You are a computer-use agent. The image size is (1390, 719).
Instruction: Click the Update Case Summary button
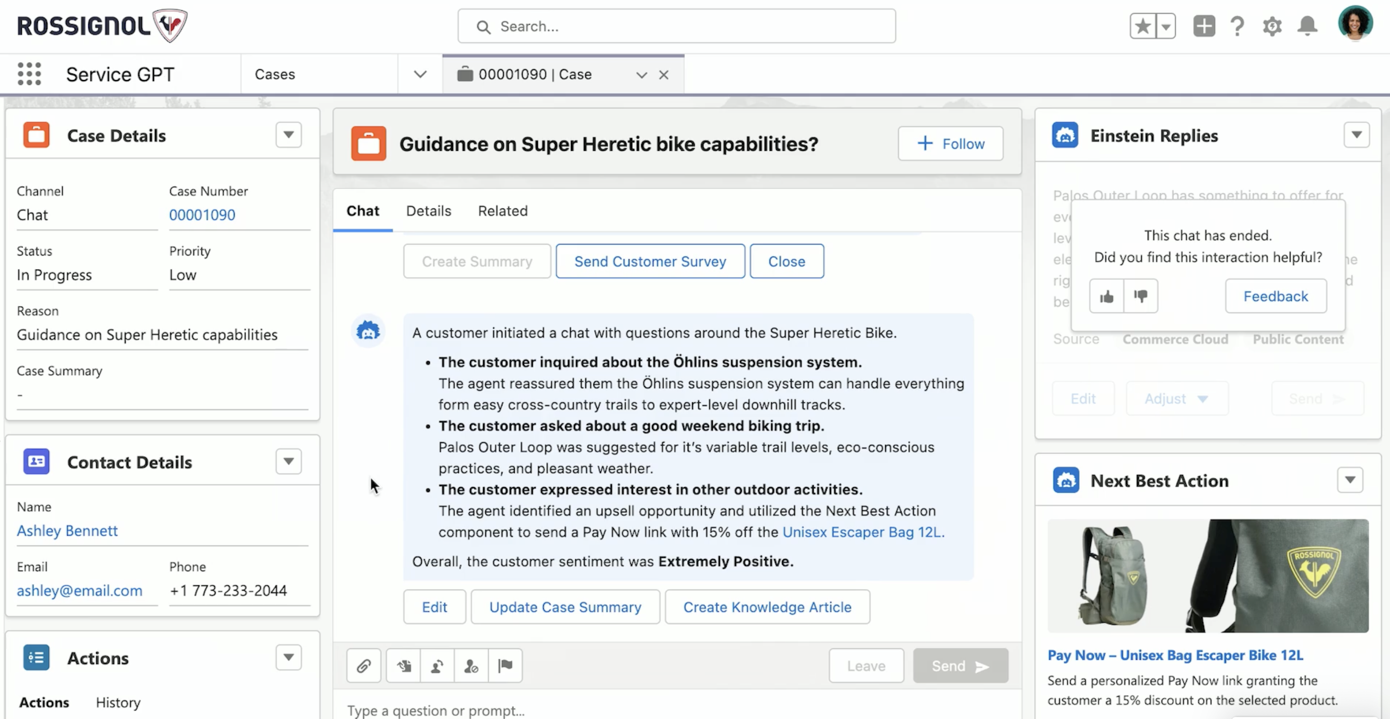(x=565, y=607)
